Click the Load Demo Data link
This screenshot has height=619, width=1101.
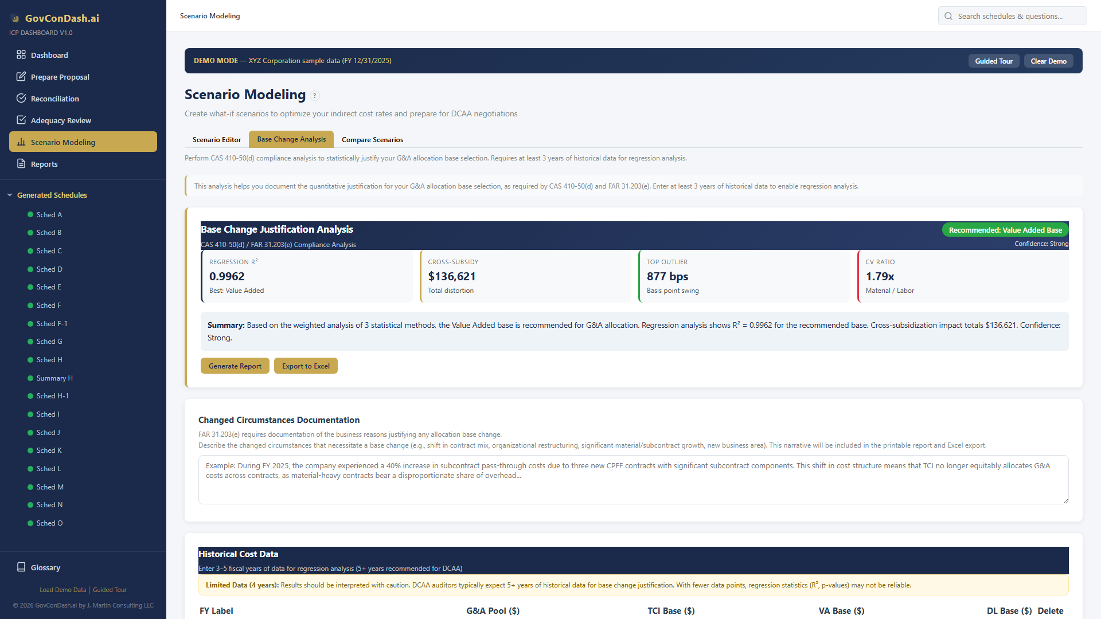(63, 589)
